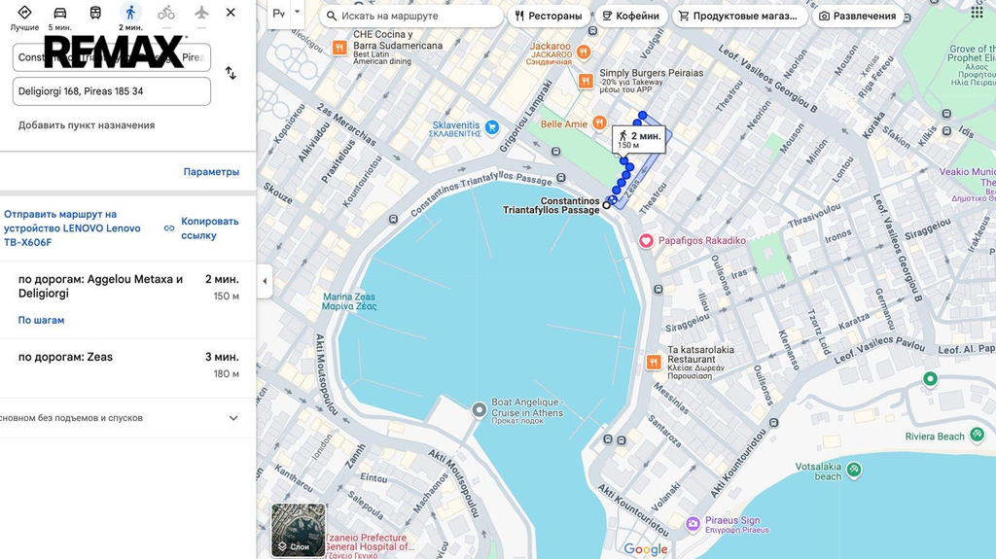Screen dimensions: 996x559
Task: Filter map by Кофейни chip
Action: click(629, 16)
